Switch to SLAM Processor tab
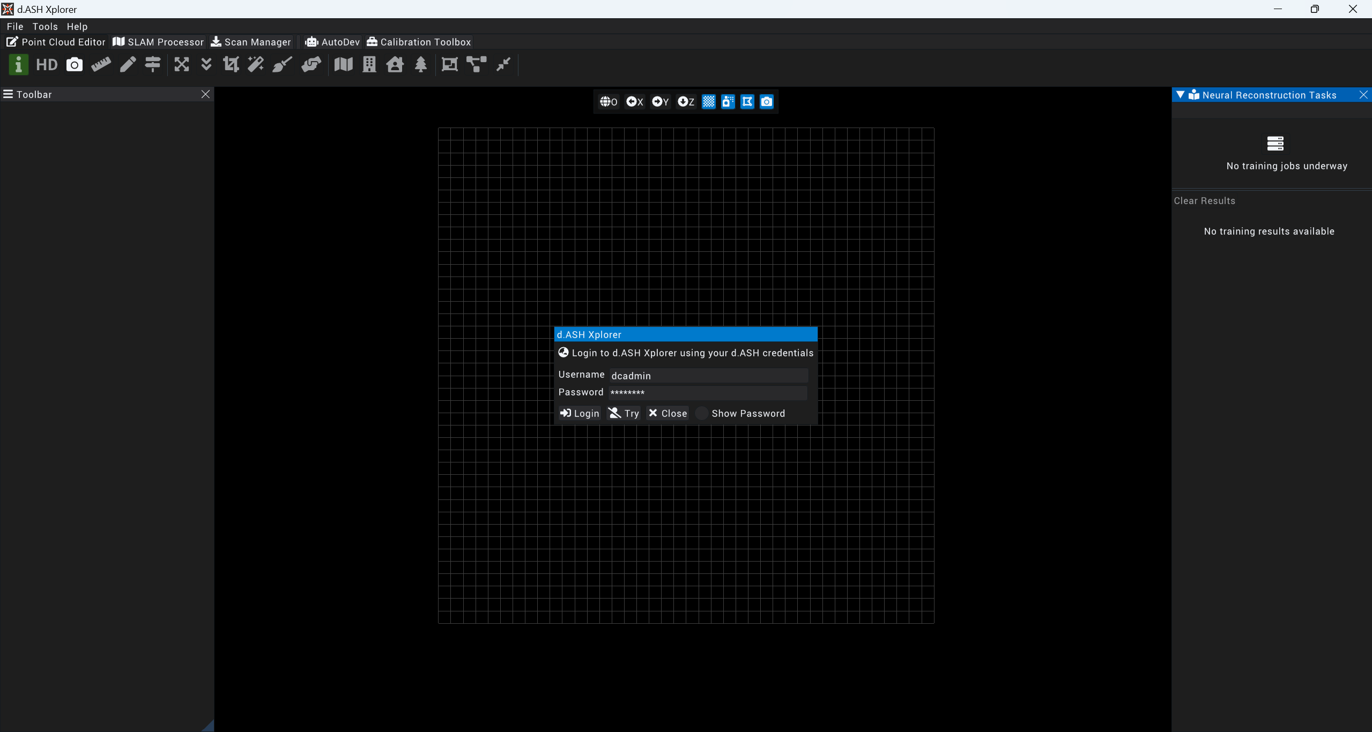 pos(158,42)
